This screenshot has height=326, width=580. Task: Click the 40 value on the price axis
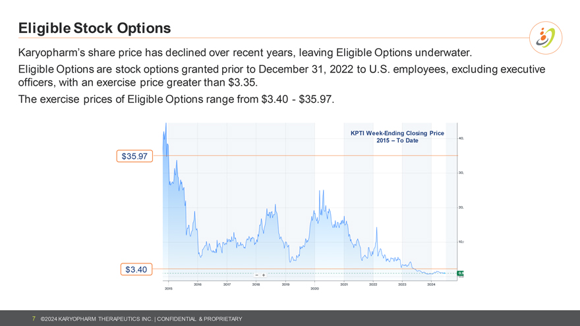[x=461, y=138]
